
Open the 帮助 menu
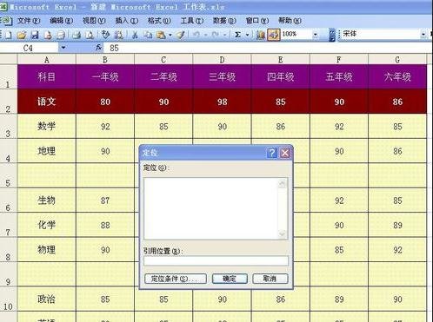point(290,21)
